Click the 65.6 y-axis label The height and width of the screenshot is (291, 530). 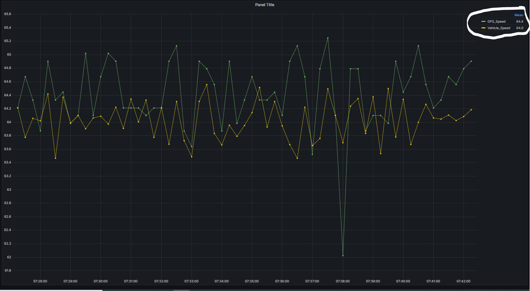[x=8, y=14]
